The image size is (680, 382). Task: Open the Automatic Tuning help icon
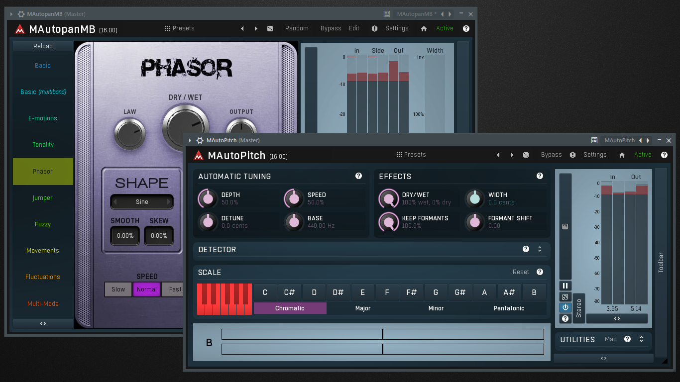(358, 176)
